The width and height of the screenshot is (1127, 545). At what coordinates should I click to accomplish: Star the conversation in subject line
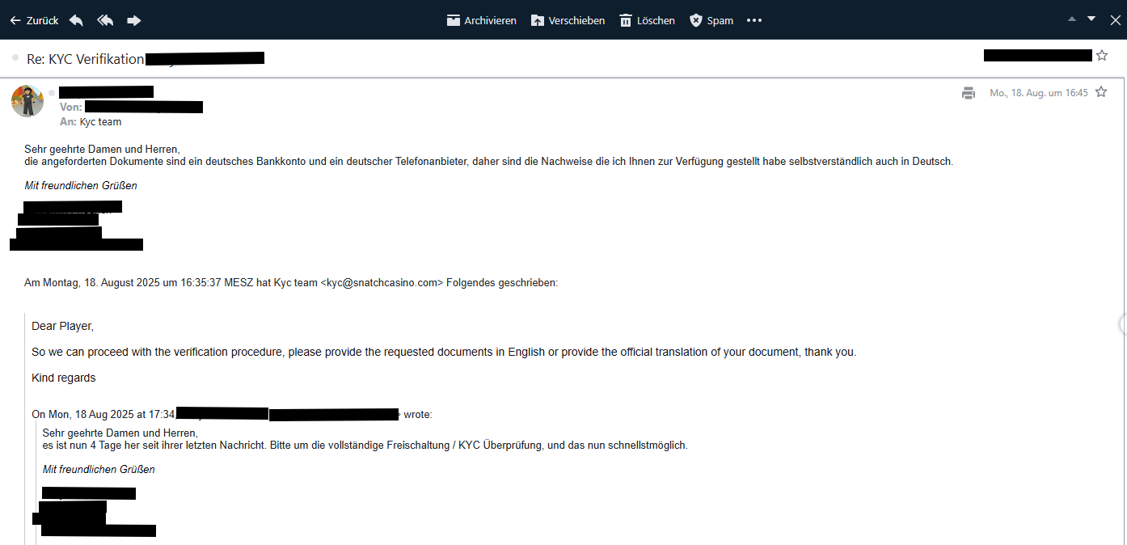[x=1102, y=55]
